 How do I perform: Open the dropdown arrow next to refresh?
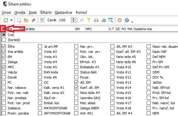pyautogui.click(x=11, y=20)
